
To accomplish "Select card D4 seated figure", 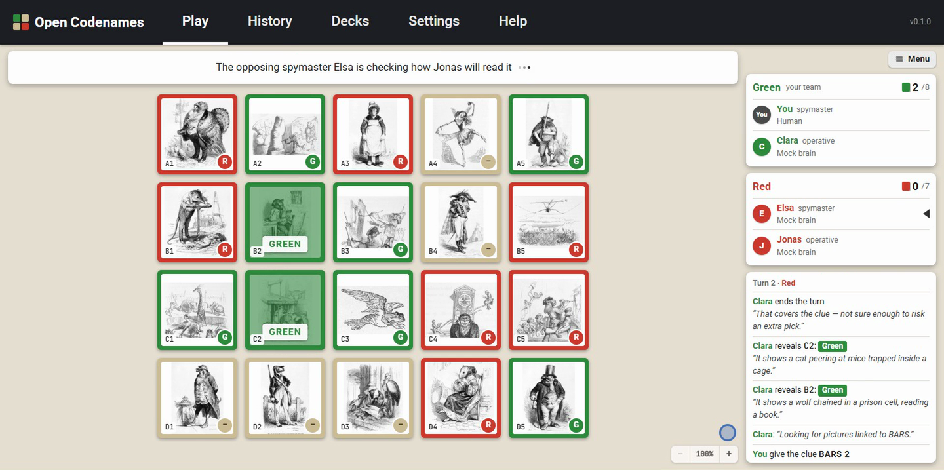I will (461, 398).
